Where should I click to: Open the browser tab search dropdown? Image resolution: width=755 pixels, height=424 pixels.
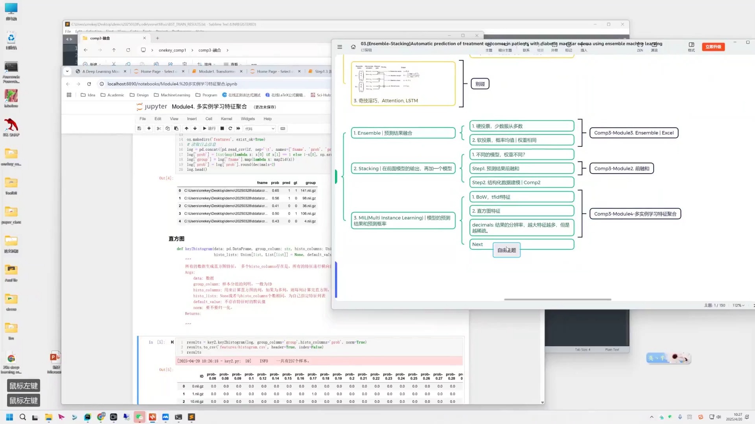67,71
